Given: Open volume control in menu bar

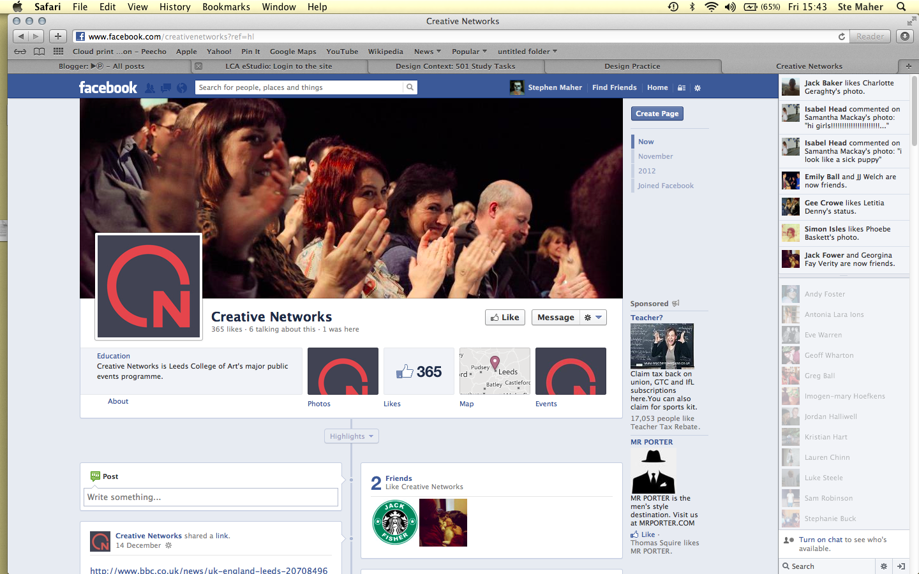Looking at the screenshot, I should tap(730, 6).
